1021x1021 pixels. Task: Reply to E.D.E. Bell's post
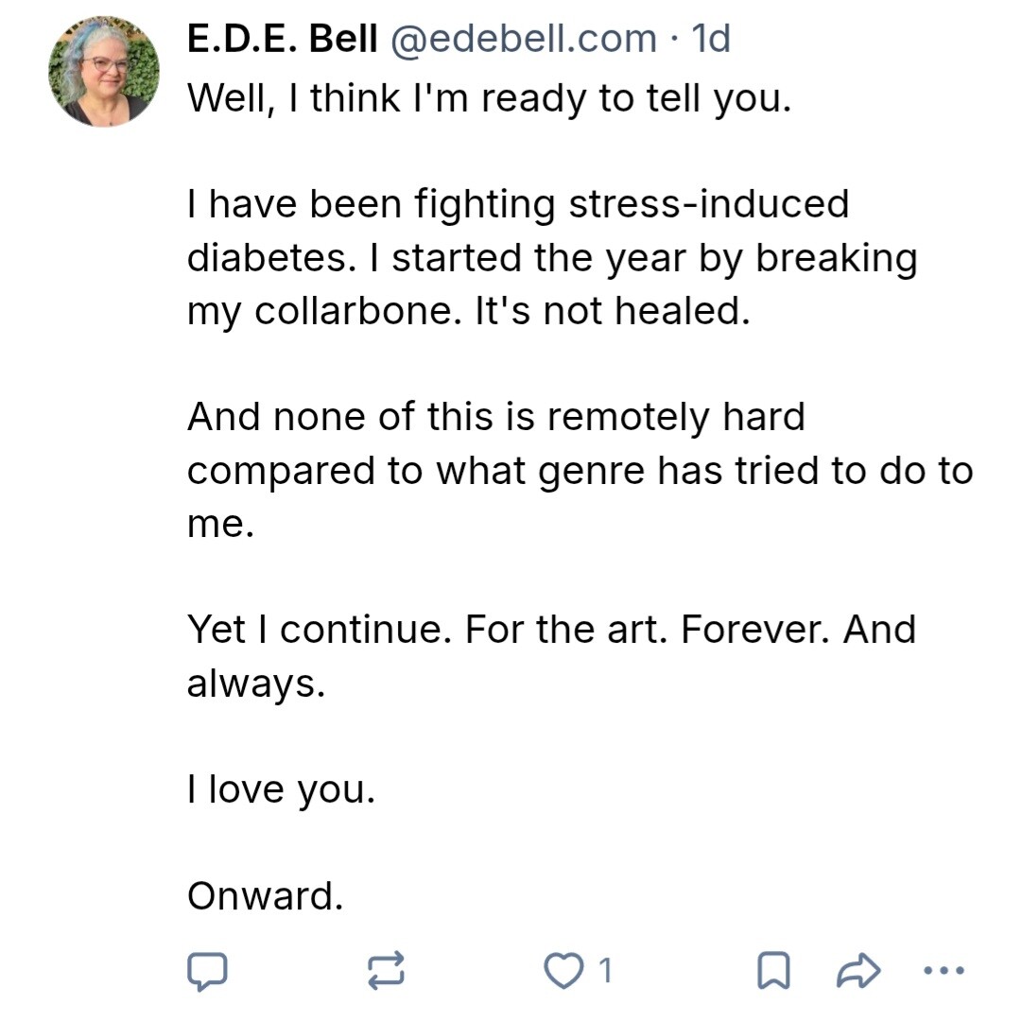pyautogui.click(x=206, y=970)
